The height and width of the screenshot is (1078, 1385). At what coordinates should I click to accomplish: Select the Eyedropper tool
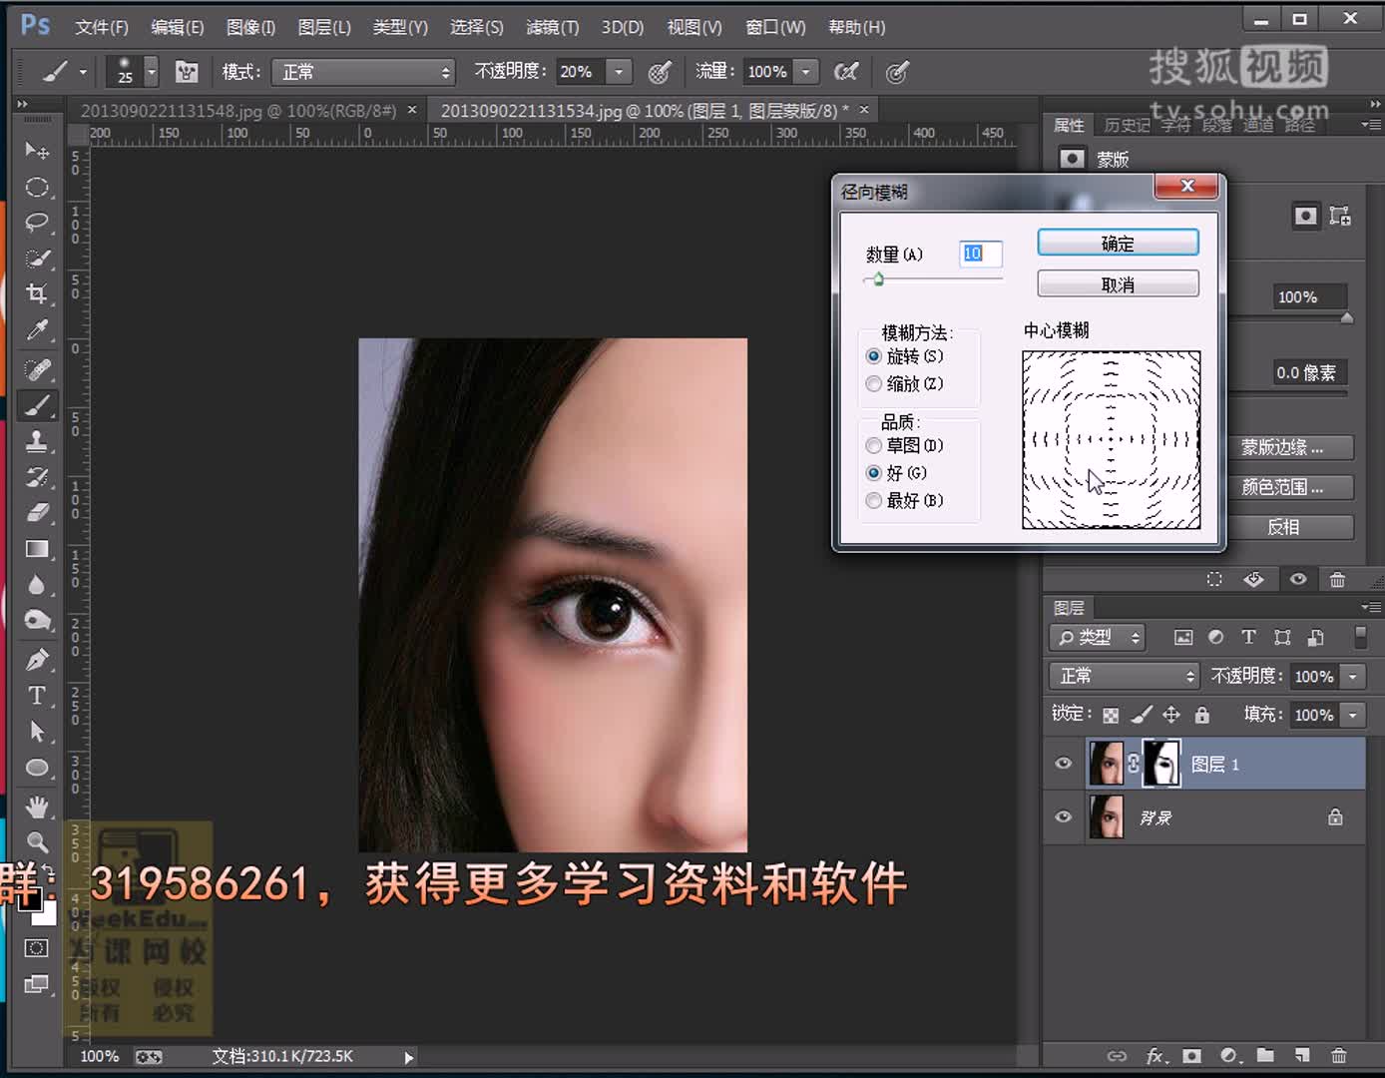[x=37, y=329]
